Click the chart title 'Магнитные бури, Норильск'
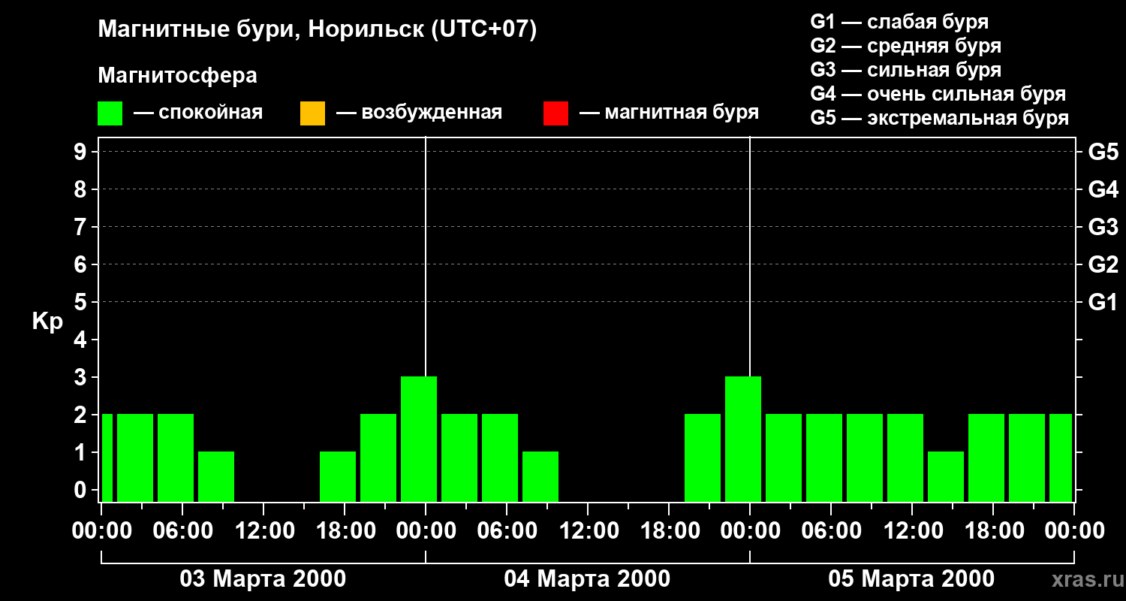Screen dimensions: 1126x601 (x=317, y=30)
